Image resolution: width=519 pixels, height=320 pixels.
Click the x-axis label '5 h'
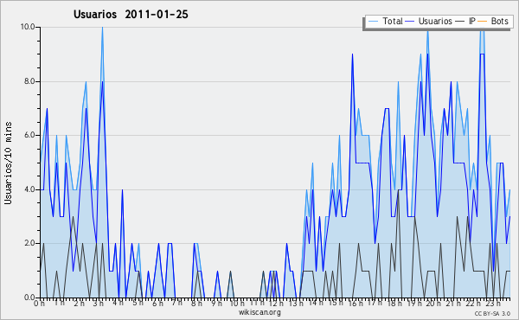[x=138, y=303]
